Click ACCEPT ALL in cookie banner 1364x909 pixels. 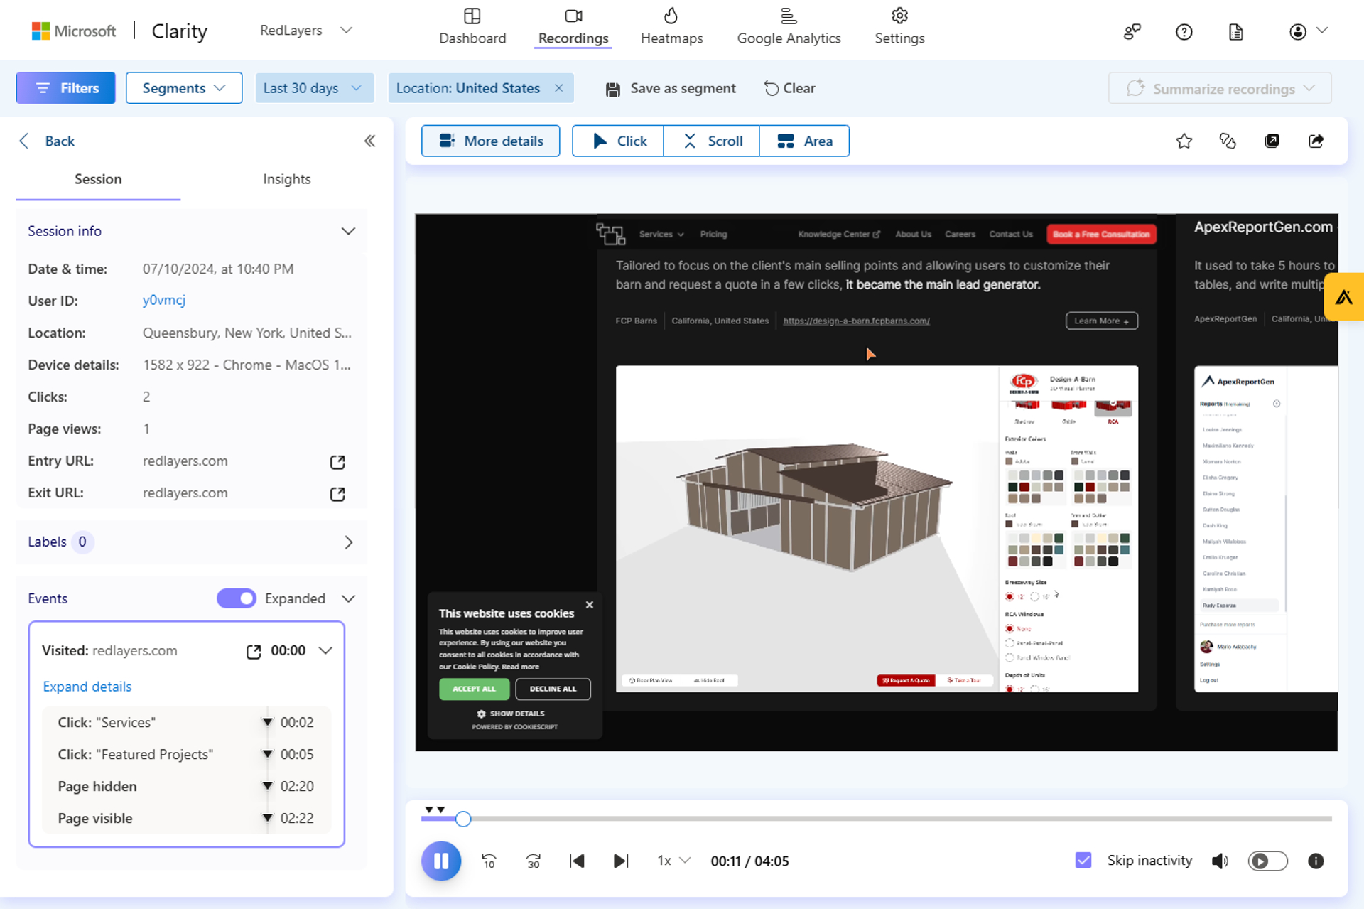pos(474,689)
